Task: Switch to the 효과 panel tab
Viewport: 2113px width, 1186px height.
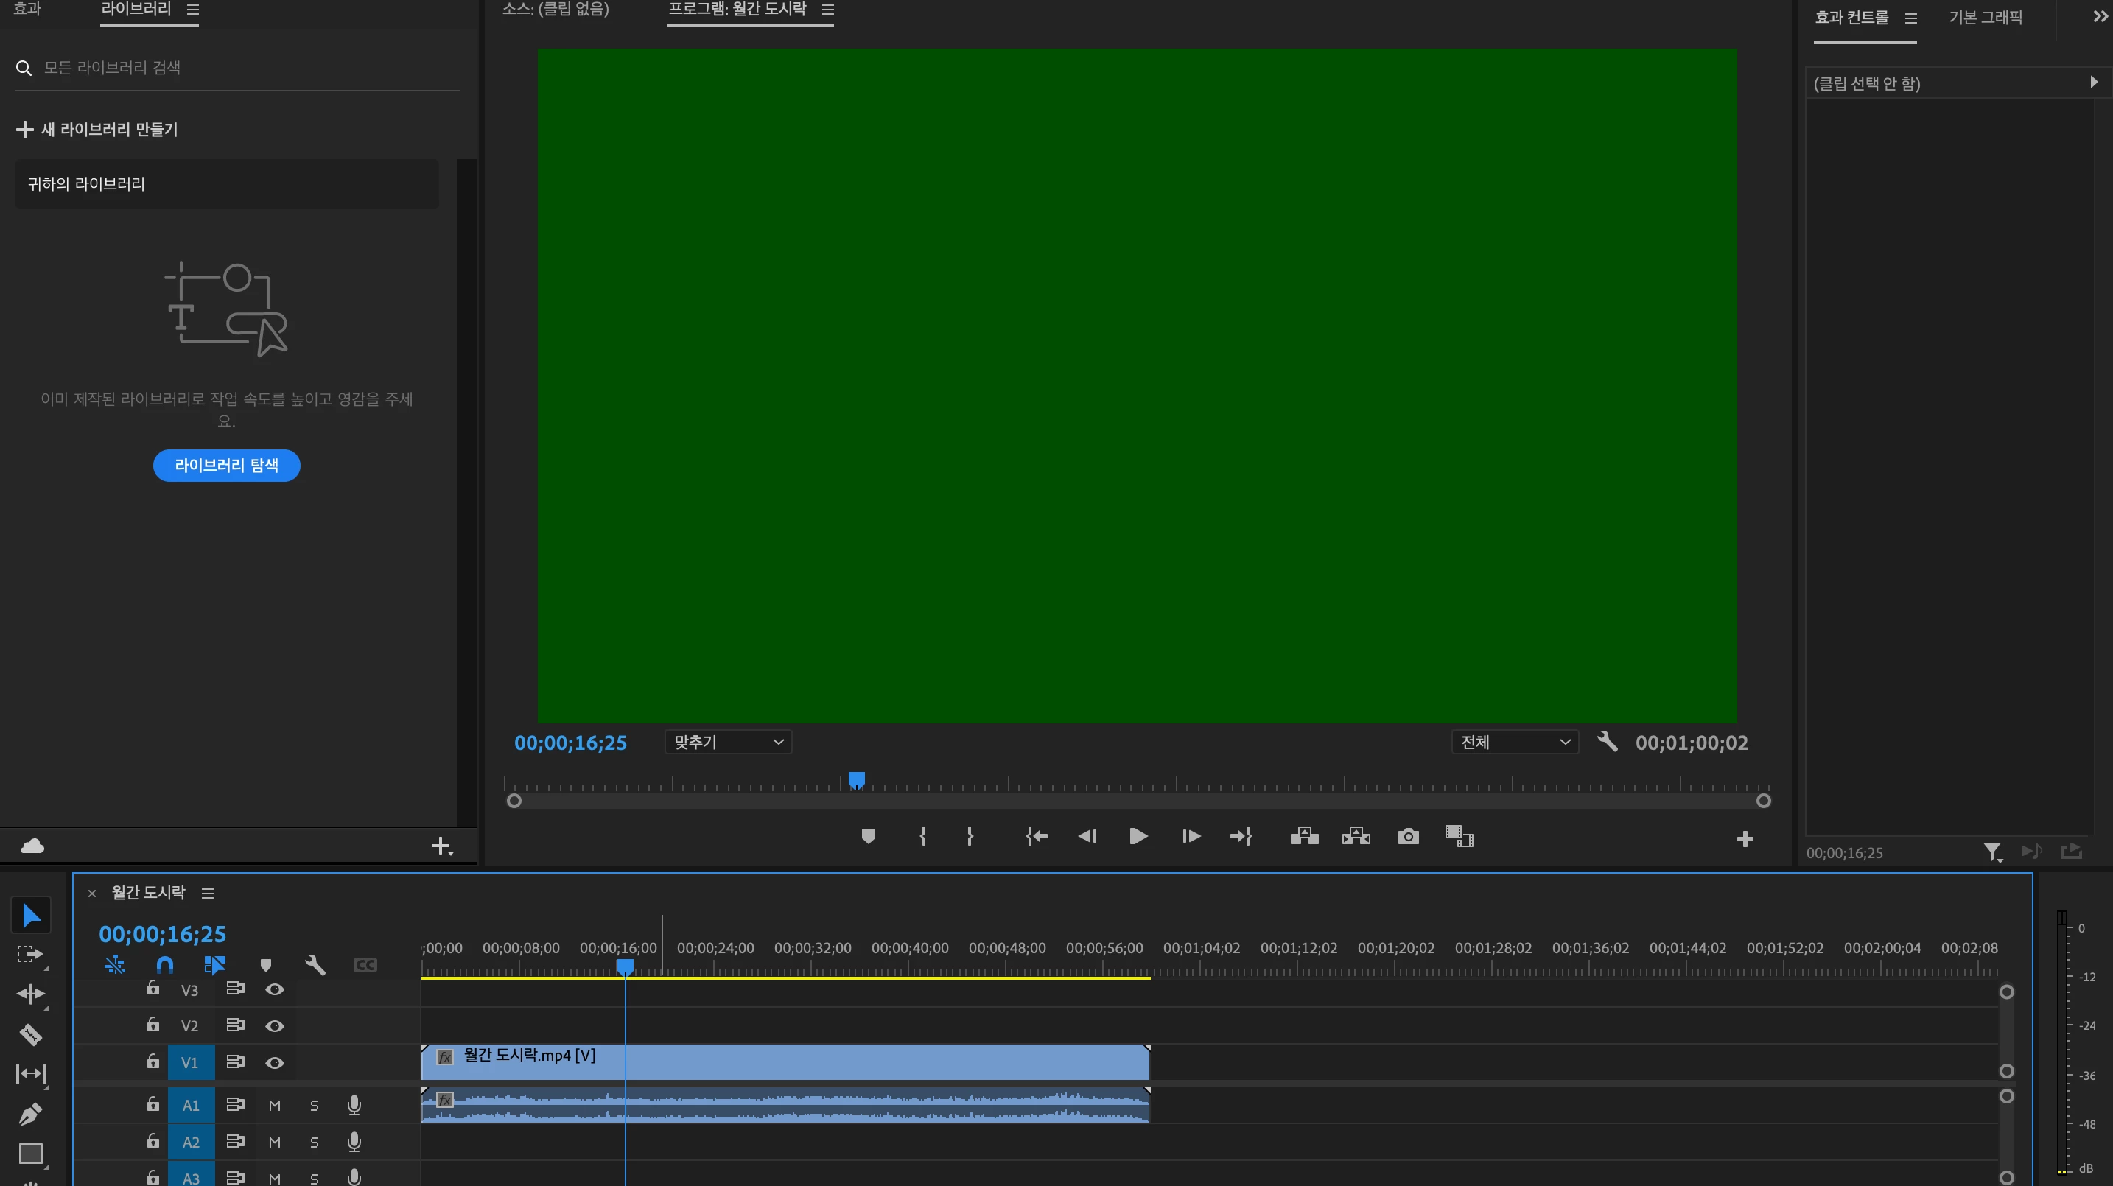Action: (27, 9)
